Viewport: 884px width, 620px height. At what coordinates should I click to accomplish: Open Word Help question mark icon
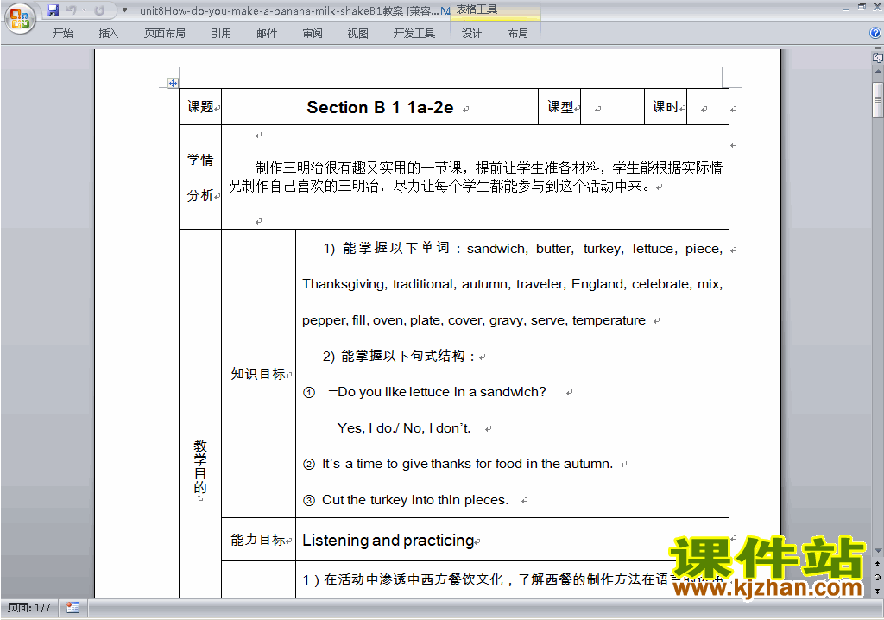tap(875, 34)
